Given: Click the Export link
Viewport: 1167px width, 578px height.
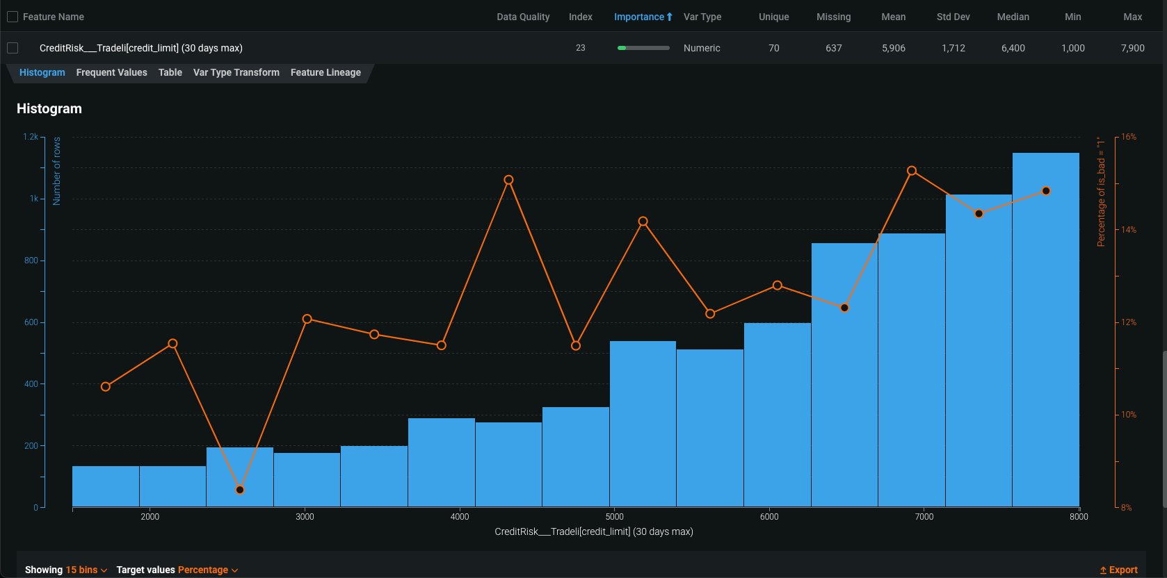Looking at the screenshot, I should (x=1122, y=570).
